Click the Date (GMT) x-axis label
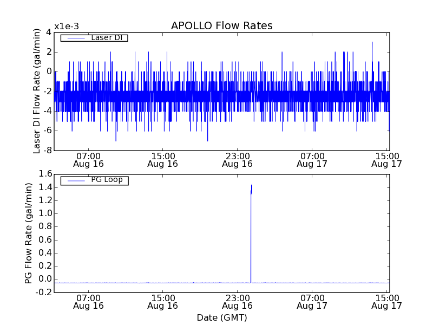 point(221,317)
